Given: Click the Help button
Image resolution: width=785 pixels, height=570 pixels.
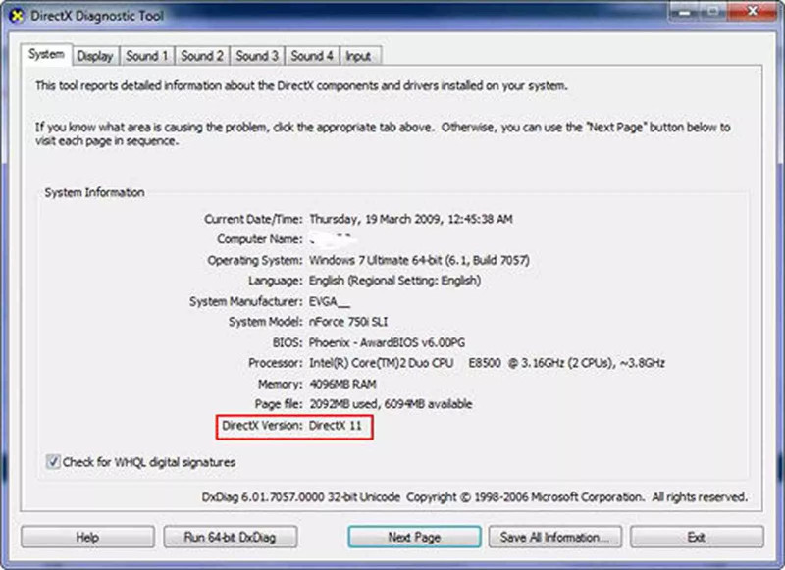Looking at the screenshot, I should click(87, 537).
